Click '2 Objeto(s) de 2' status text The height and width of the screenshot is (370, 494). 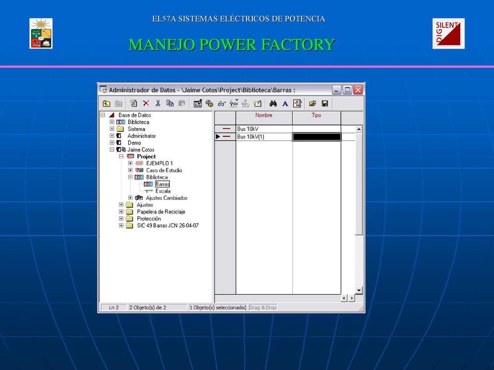point(148,307)
